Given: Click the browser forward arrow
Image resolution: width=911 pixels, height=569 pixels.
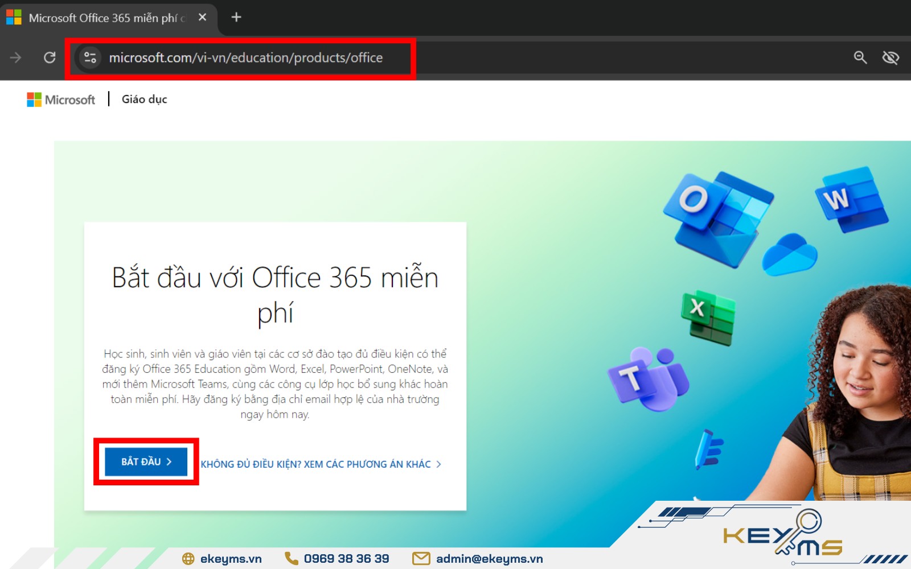Looking at the screenshot, I should [x=16, y=57].
